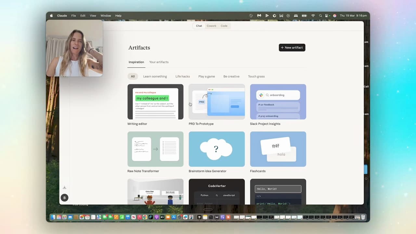The width and height of the screenshot is (416, 234).
Task: Open Spotlight search in the menu bar
Action: [320, 16]
